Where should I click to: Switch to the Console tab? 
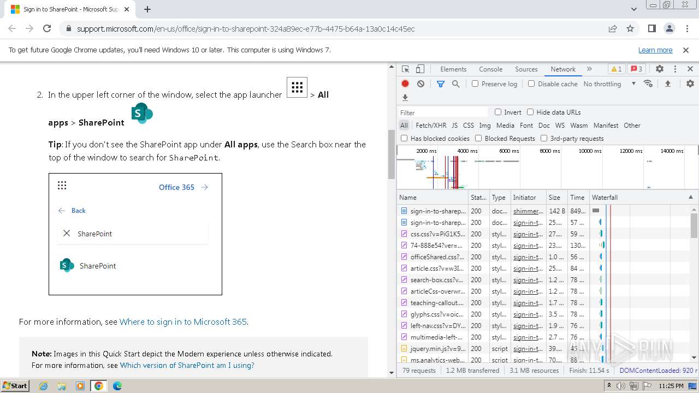[490, 69]
